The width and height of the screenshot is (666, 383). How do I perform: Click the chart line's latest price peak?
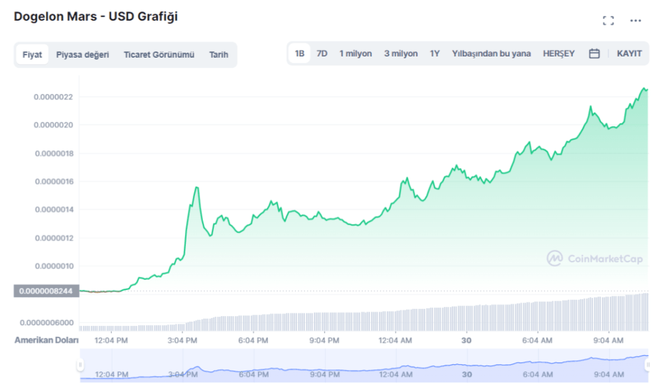[645, 88]
